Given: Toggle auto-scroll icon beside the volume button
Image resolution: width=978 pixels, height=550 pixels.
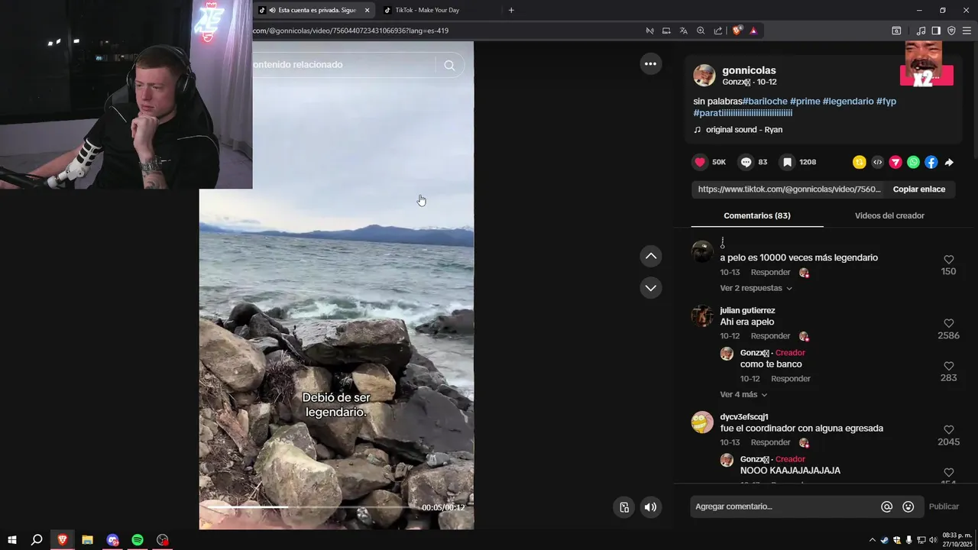Looking at the screenshot, I should [624, 507].
